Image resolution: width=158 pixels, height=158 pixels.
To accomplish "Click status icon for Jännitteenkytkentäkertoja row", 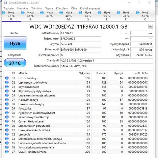I will (7, 117).
